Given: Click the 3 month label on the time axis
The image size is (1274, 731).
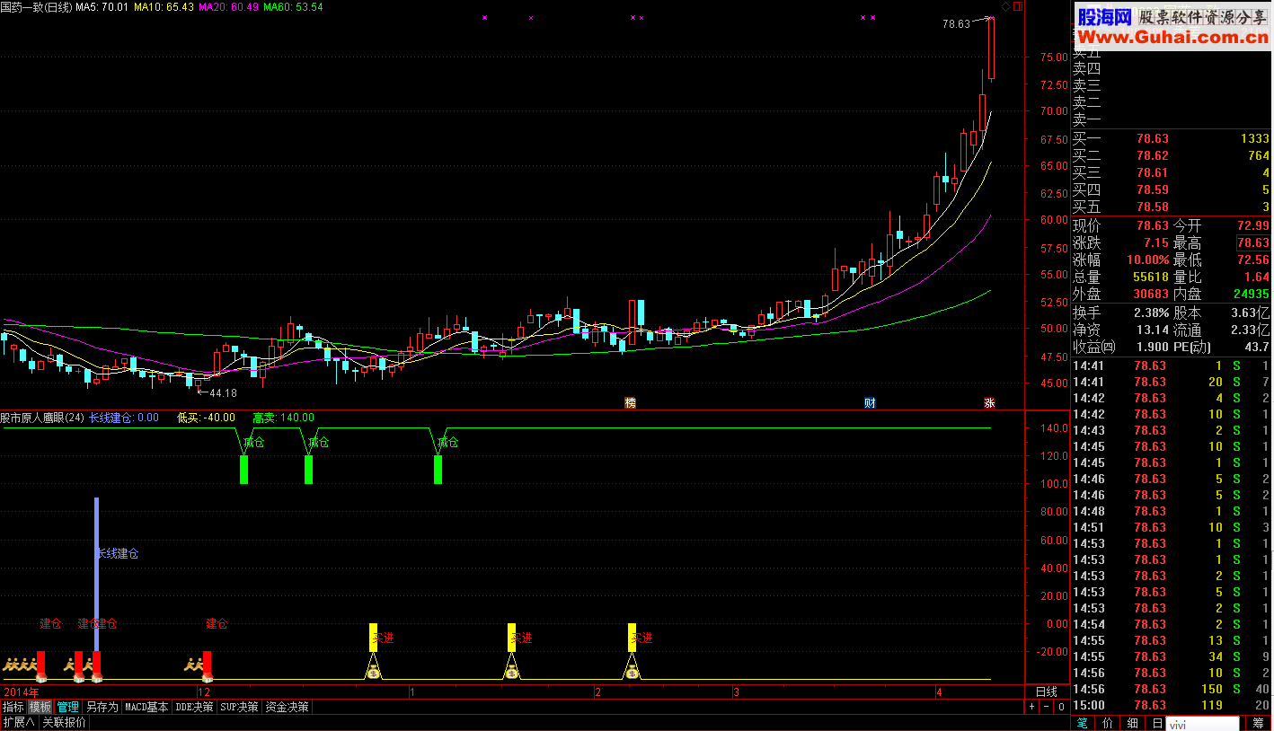Looking at the screenshot, I should tap(735, 692).
